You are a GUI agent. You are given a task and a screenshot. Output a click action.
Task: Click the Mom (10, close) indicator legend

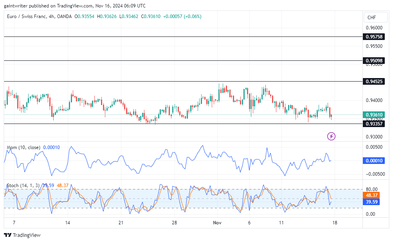click(x=23, y=147)
